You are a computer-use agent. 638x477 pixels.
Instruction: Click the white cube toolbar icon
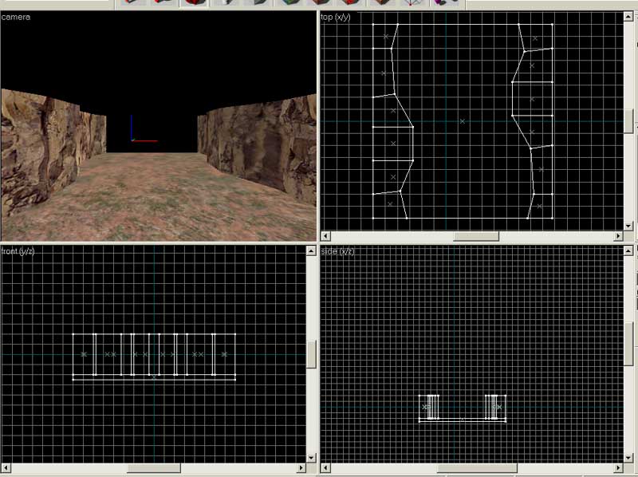click(x=226, y=3)
